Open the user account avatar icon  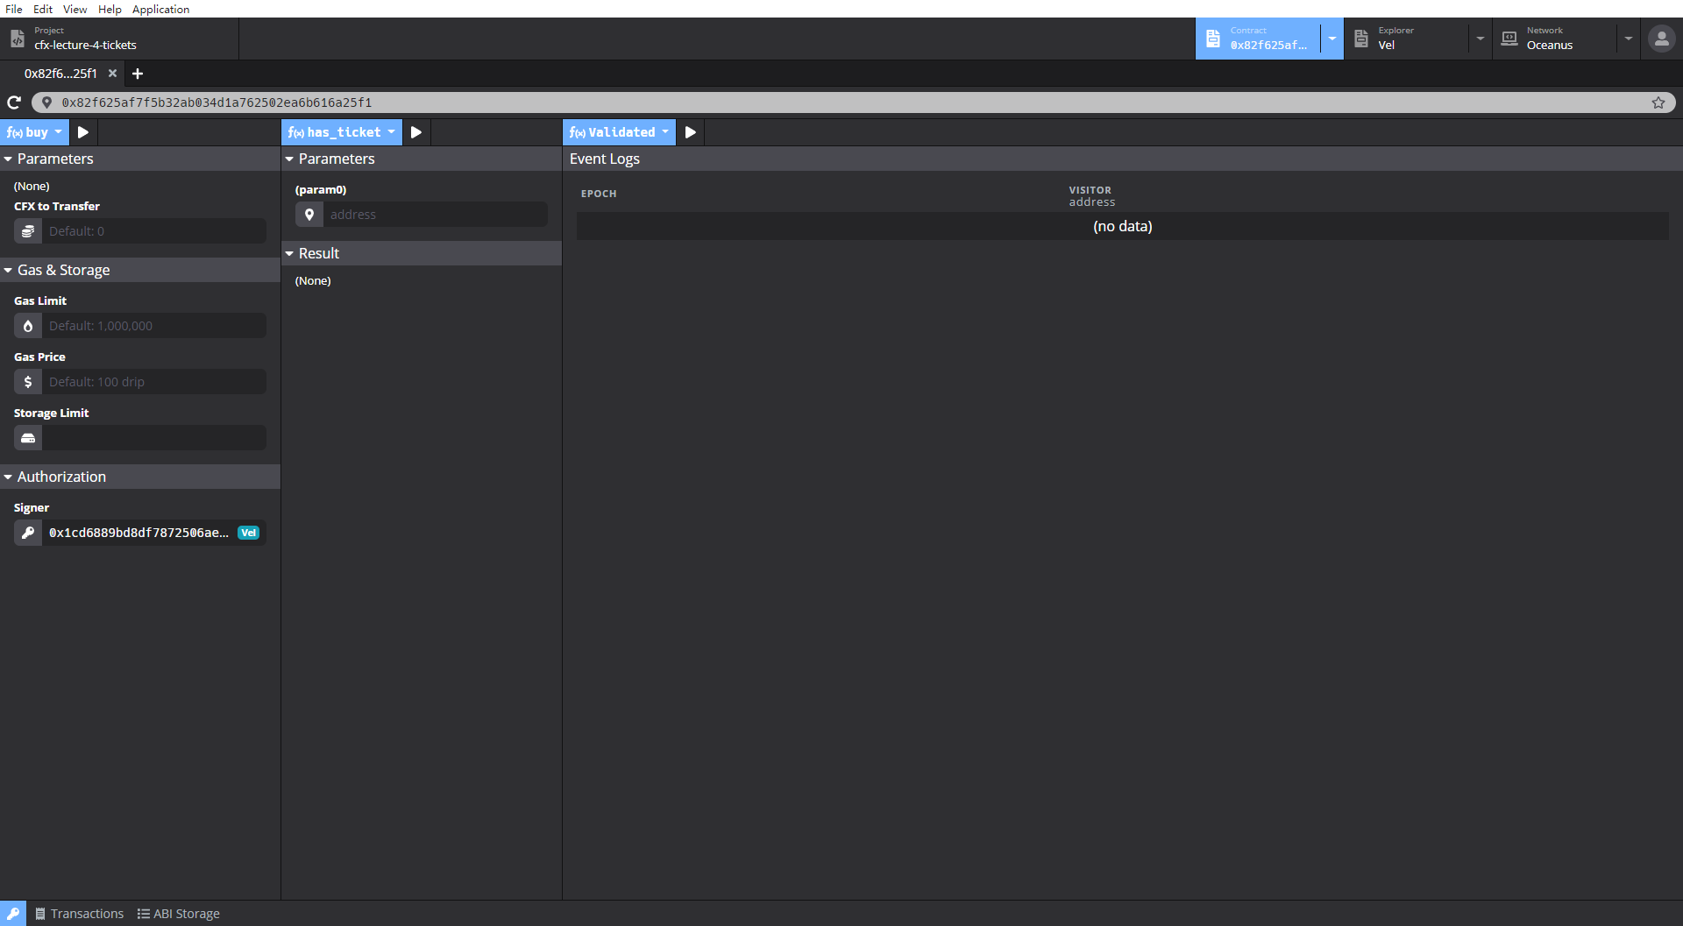click(1661, 39)
